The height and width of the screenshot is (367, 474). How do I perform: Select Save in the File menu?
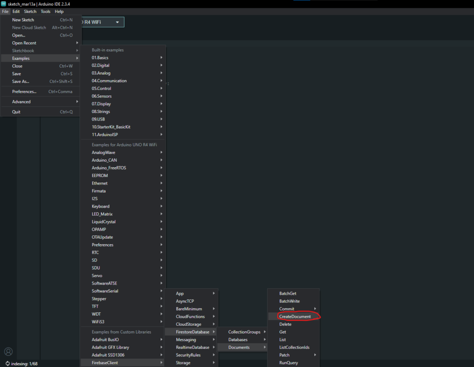pos(41,74)
